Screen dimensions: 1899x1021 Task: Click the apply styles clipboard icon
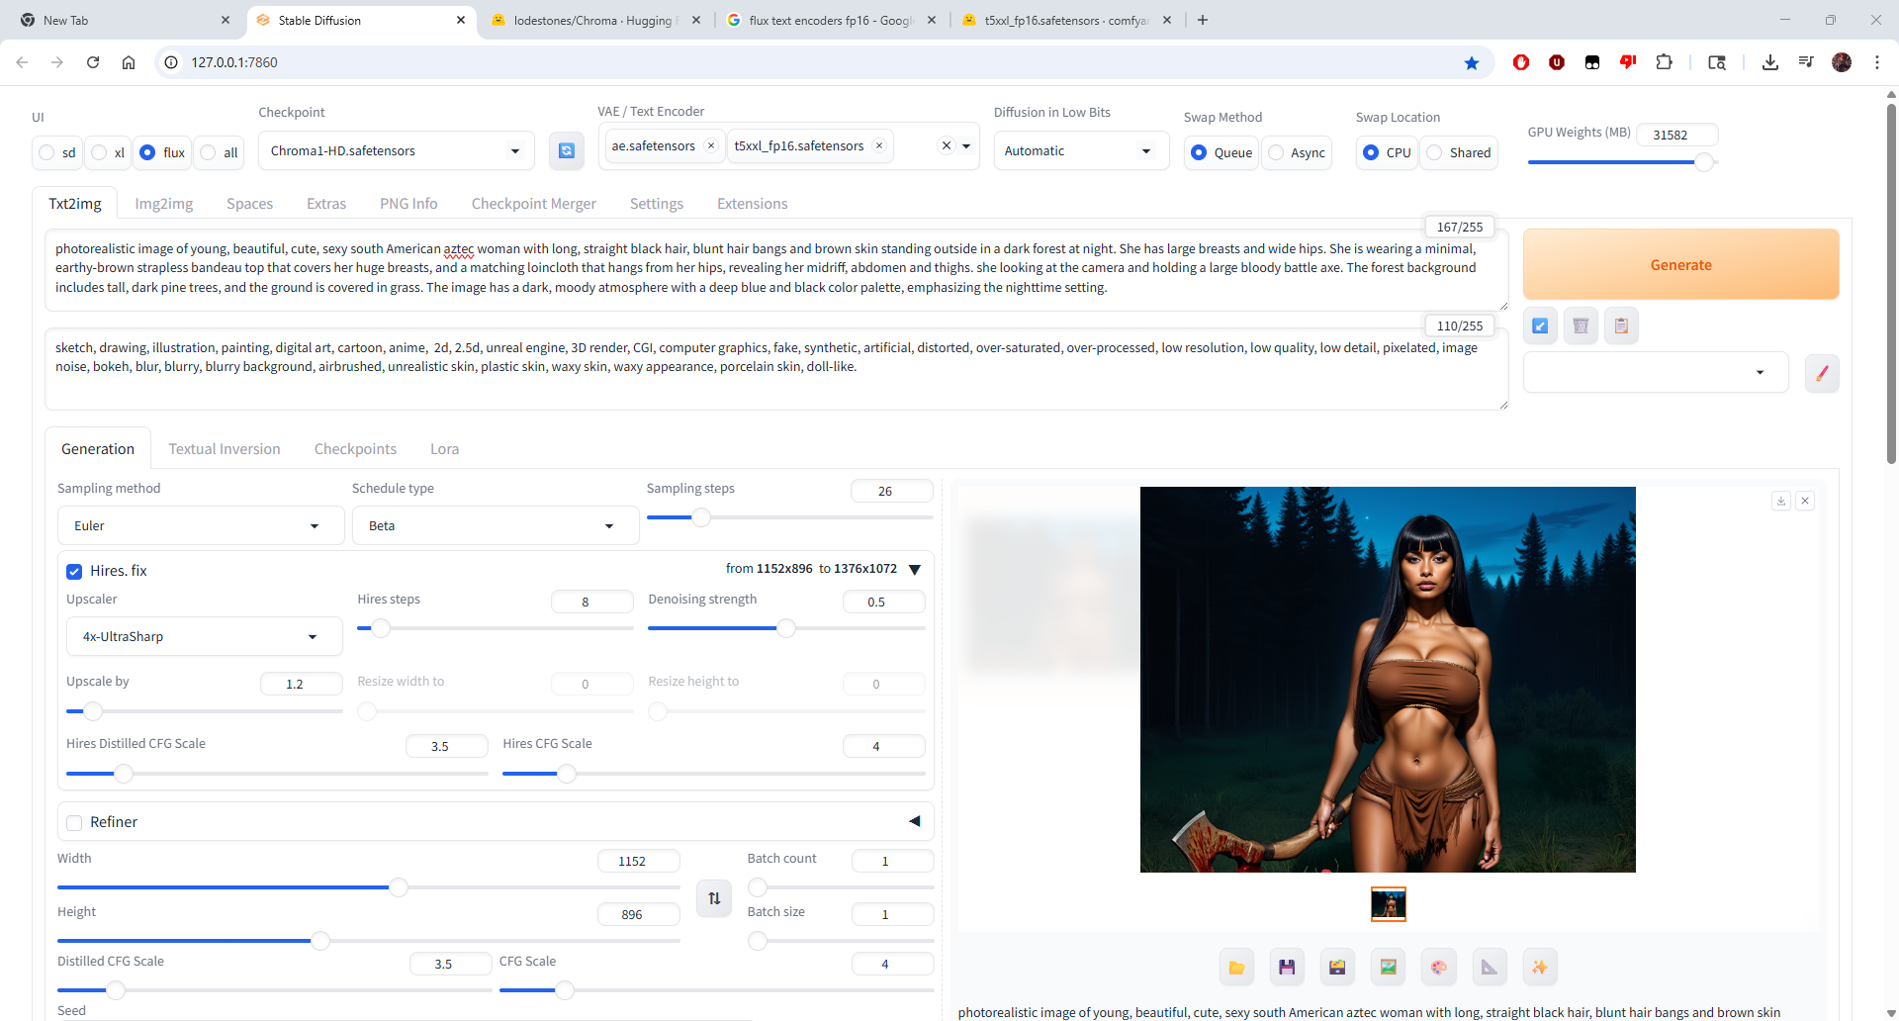[1621, 325]
